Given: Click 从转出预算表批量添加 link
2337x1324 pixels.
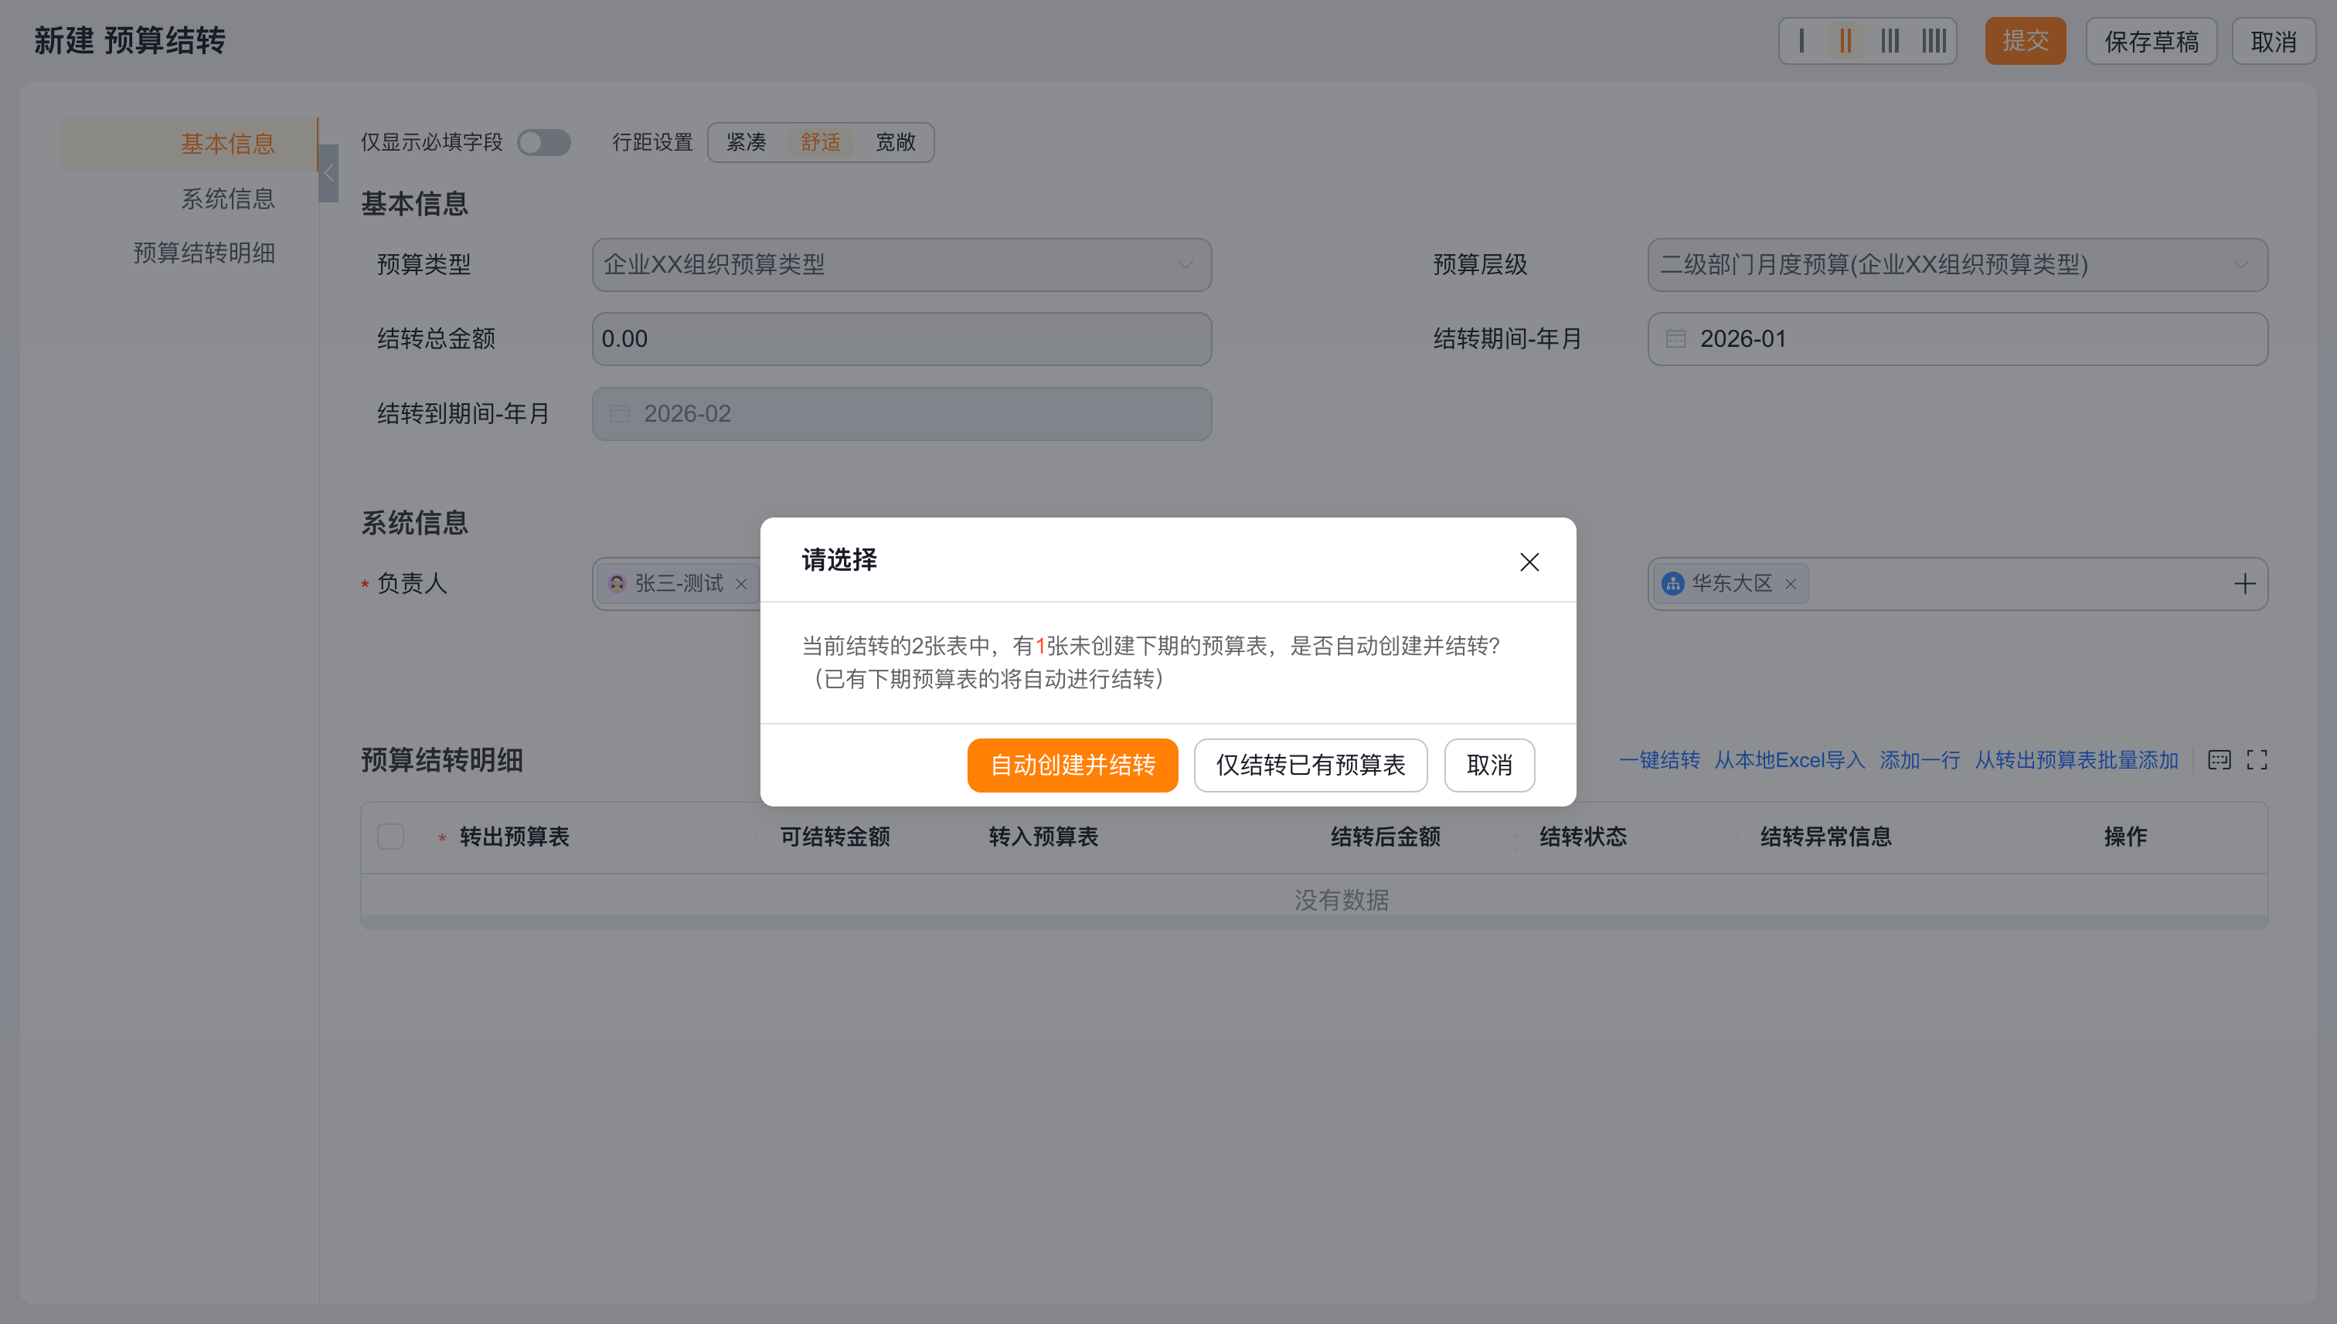Looking at the screenshot, I should (2076, 760).
